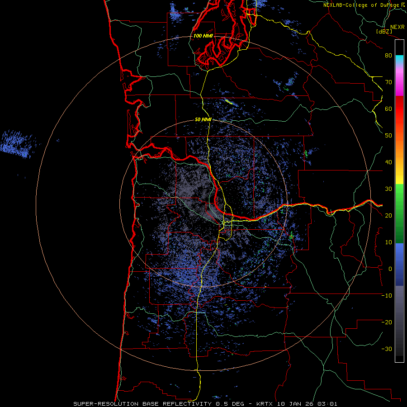Viewport: 407px width, 407px height.
Task: Click the "50 NMI" range ring label
Action: 203,120
